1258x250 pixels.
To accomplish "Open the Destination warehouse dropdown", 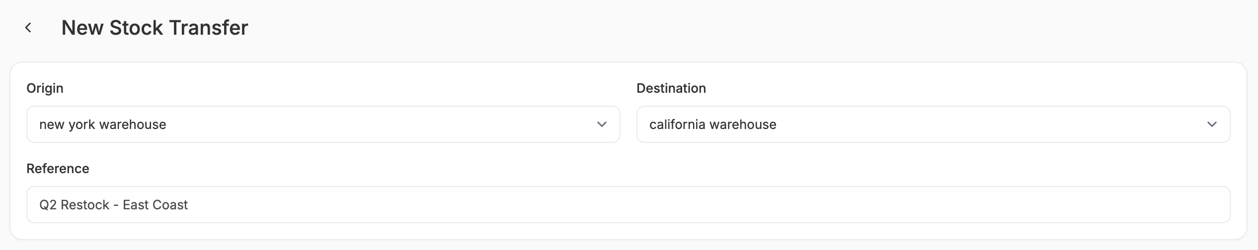I will click(x=933, y=124).
